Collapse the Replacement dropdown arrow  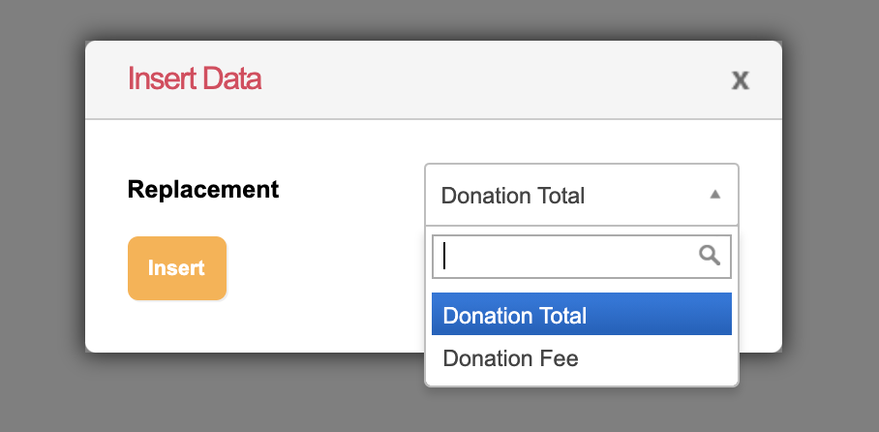(714, 195)
